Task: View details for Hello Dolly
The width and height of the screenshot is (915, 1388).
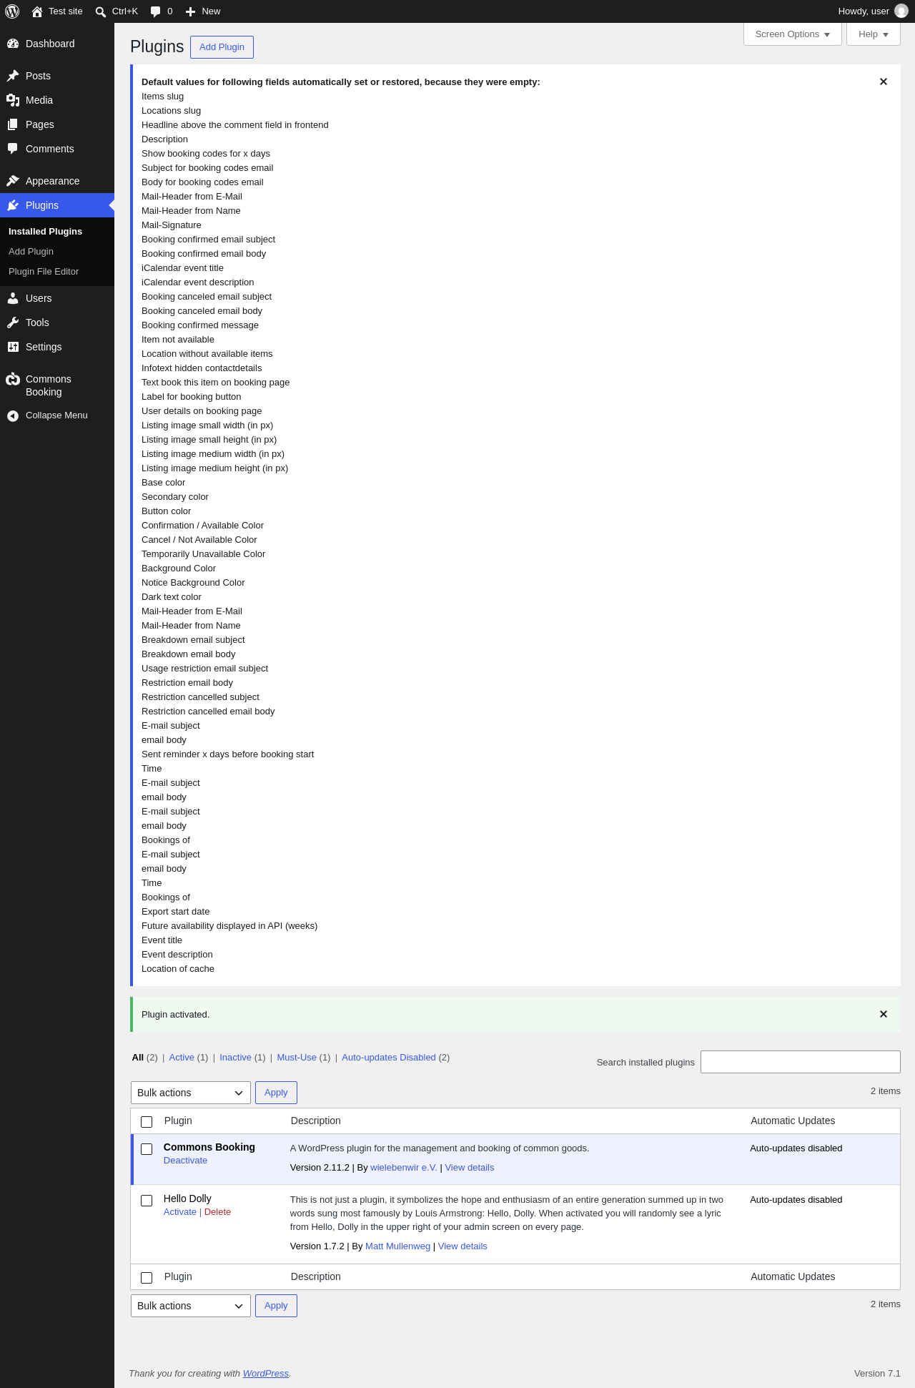Action: (463, 1246)
